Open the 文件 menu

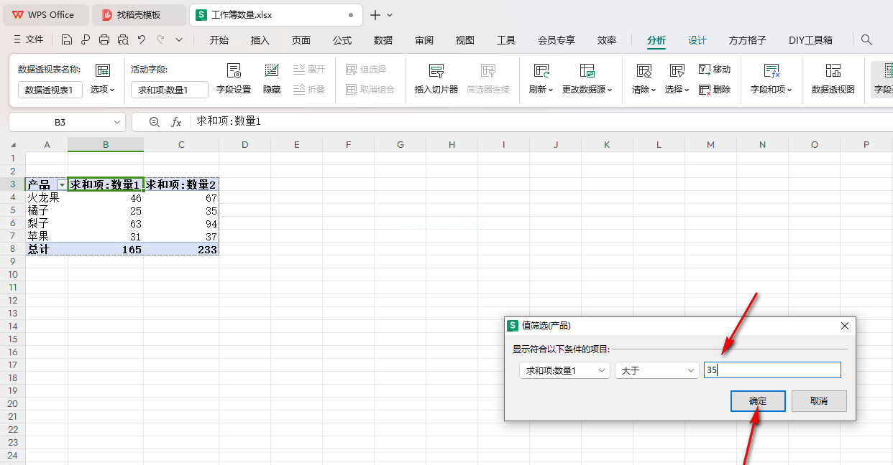29,40
